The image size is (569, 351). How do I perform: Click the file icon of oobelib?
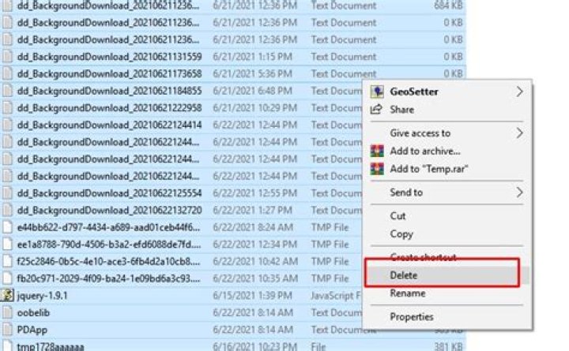[7, 312]
